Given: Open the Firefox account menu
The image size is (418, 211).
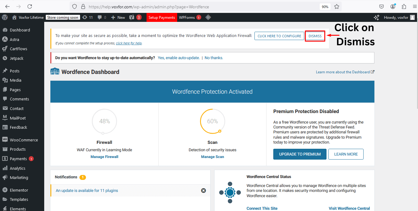Looking at the screenshot, I should tap(393, 6).
